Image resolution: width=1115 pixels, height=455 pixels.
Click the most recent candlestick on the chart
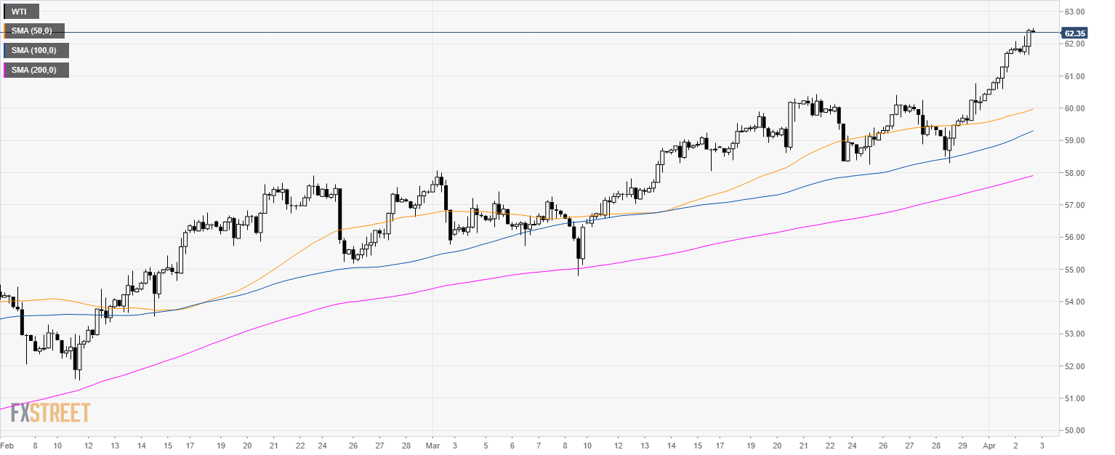pyautogui.click(x=1034, y=31)
